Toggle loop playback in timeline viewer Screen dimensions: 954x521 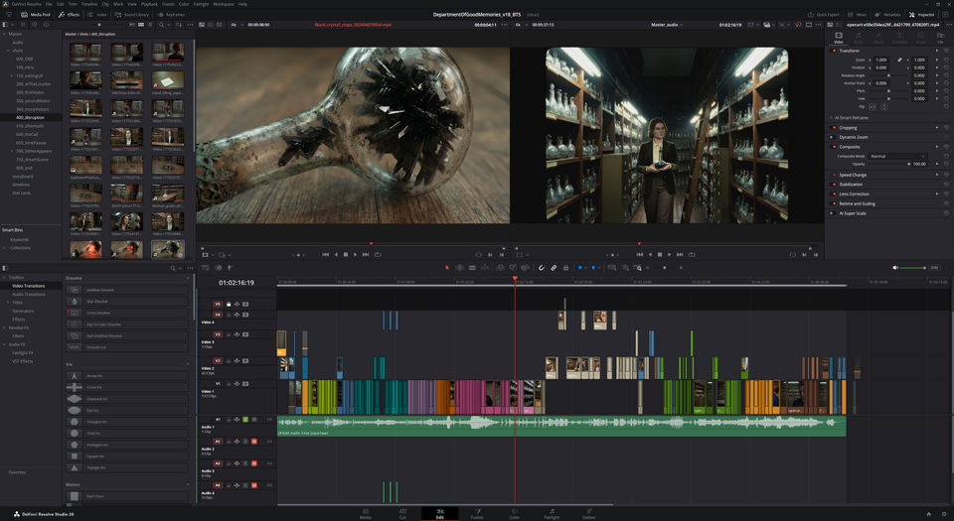(692, 255)
